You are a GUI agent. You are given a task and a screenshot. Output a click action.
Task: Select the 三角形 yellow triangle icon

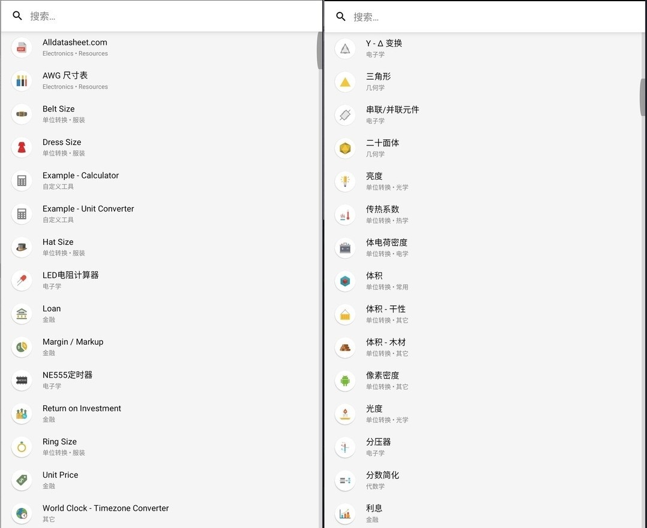(345, 82)
